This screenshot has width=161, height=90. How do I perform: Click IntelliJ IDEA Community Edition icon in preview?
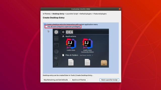pos(87,43)
